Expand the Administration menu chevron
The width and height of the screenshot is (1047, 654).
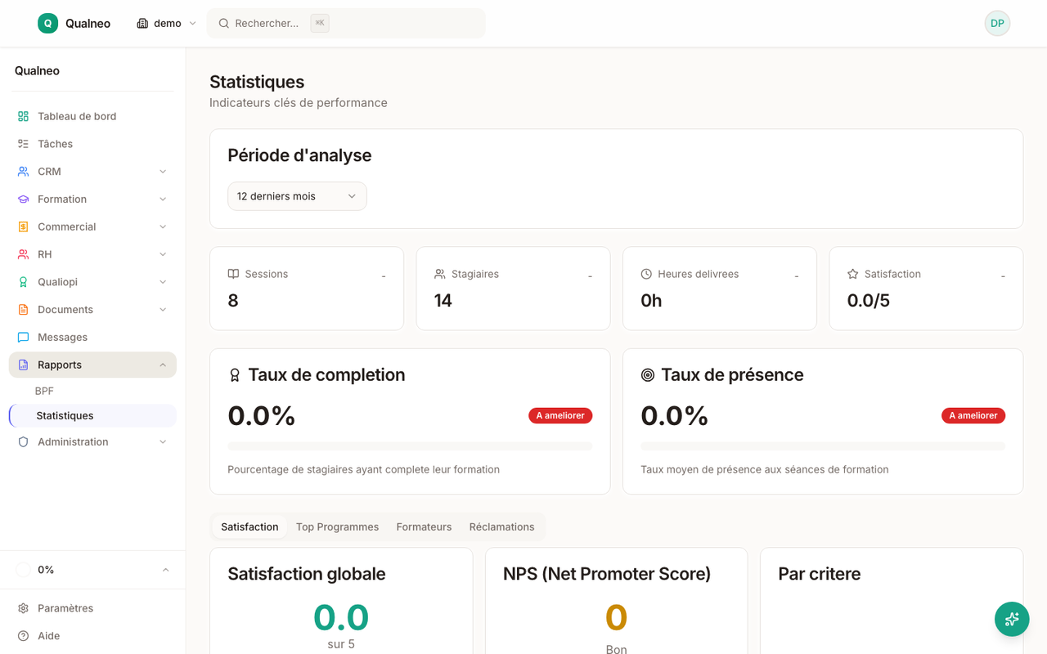click(163, 441)
